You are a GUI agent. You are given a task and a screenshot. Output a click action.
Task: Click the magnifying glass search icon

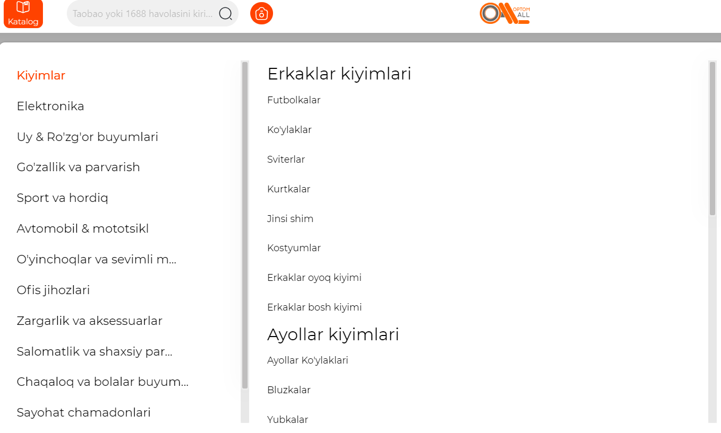pos(225,14)
